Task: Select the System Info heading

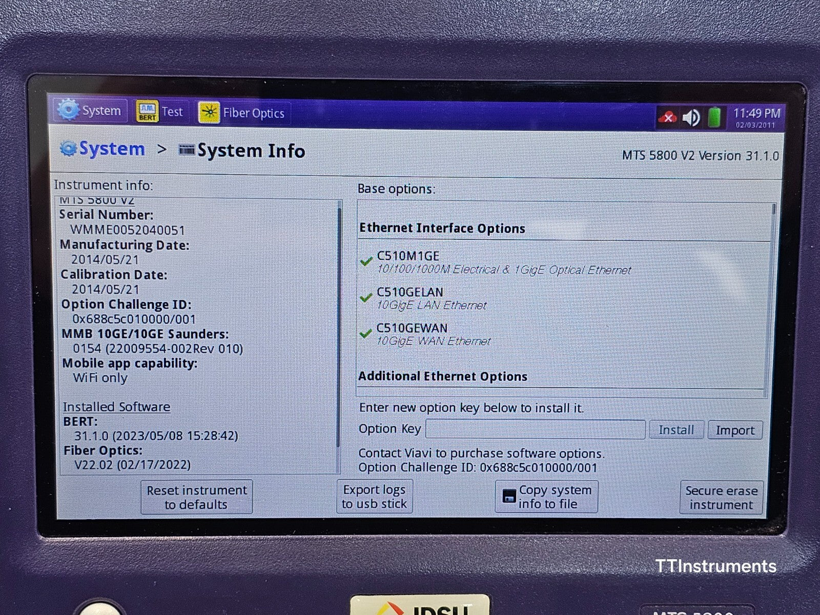Action: [251, 151]
